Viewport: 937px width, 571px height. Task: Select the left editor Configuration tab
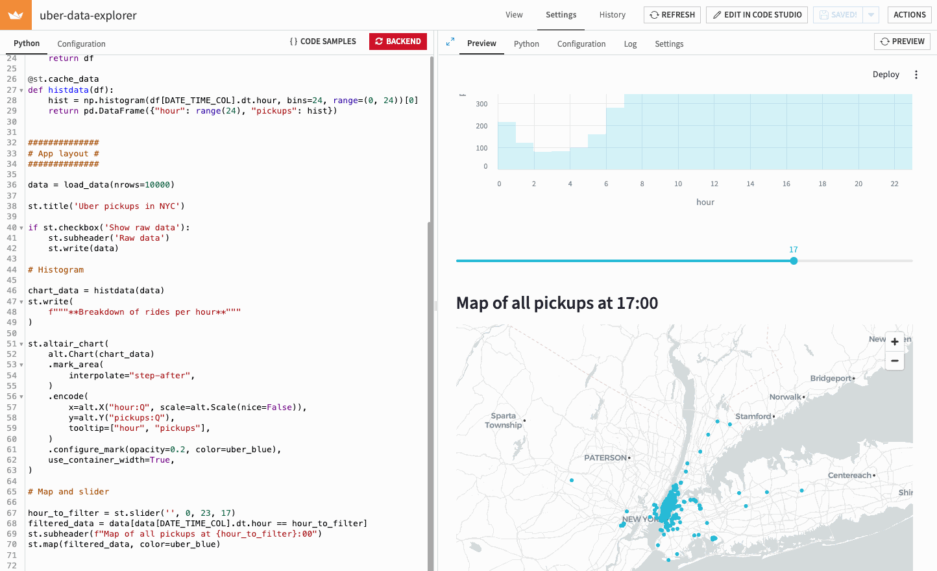81,44
